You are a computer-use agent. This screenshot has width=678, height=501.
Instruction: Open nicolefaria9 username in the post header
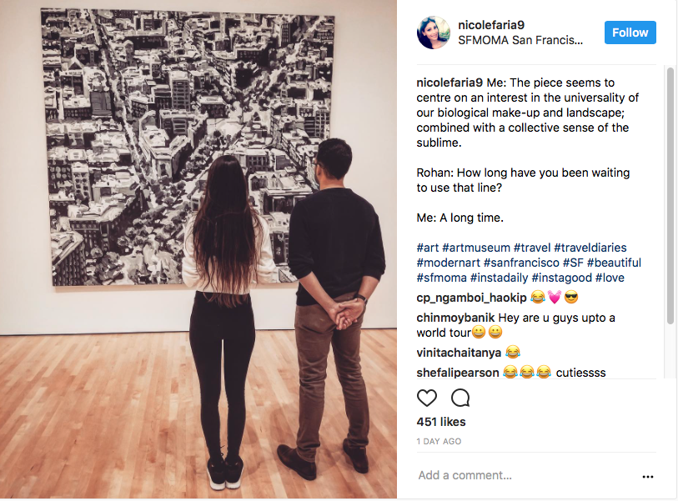coord(491,25)
